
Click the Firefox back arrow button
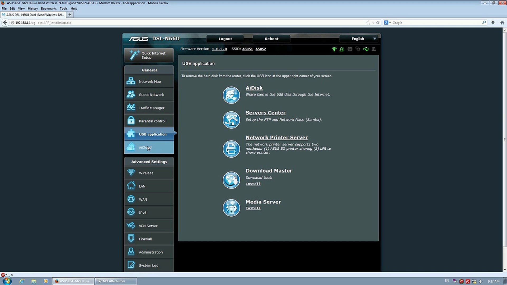point(5,23)
